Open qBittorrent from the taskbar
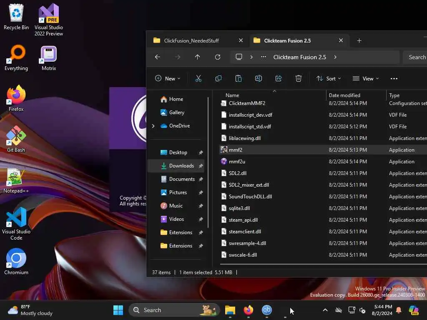427x320 pixels. [266, 310]
